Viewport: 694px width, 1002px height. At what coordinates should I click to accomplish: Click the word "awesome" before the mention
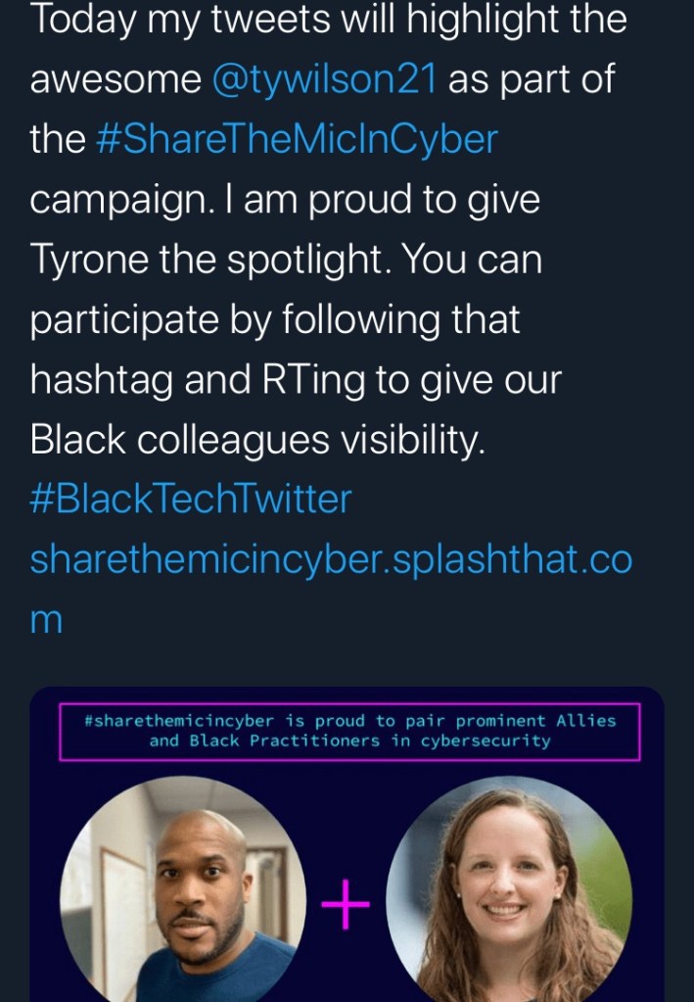(116, 79)
